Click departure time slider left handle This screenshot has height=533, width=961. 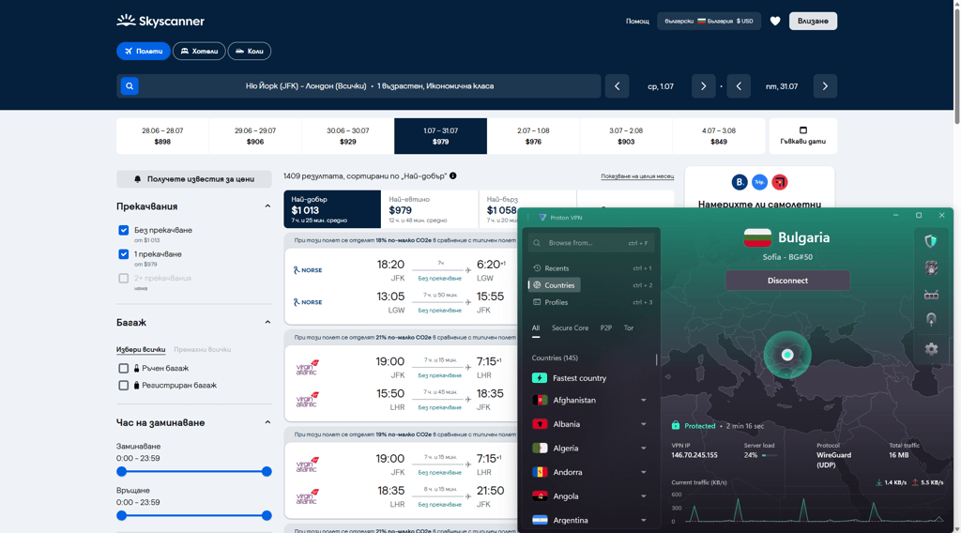[x=121, y=472]
